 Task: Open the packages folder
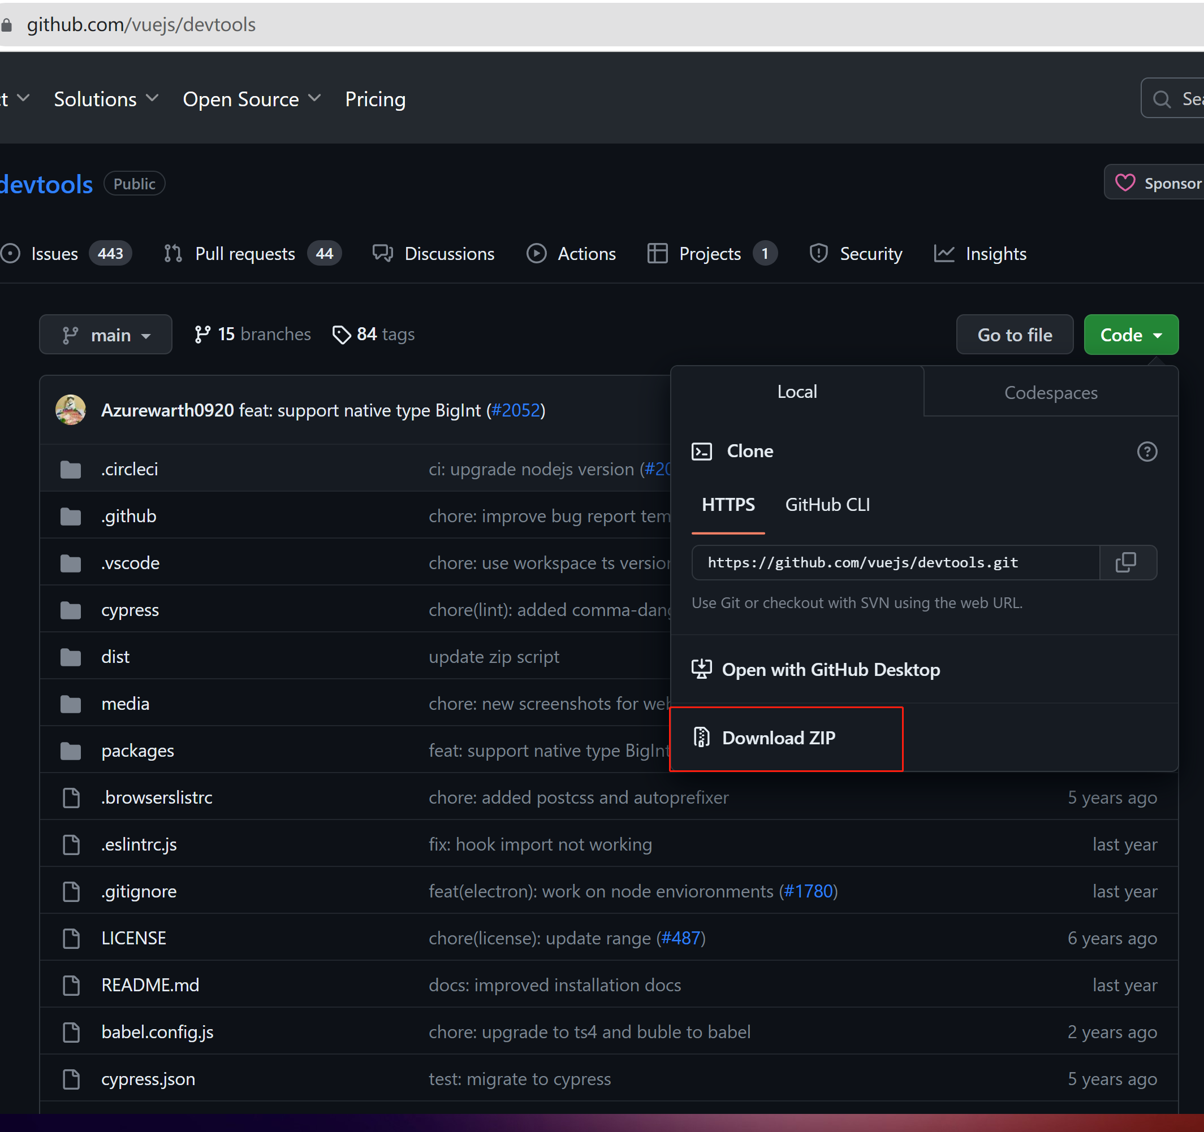tap(137, 751)
